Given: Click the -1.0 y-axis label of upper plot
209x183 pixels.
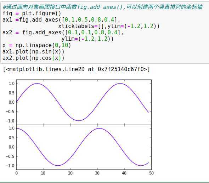Looking at the screenshot, I should tap(10, 121).
